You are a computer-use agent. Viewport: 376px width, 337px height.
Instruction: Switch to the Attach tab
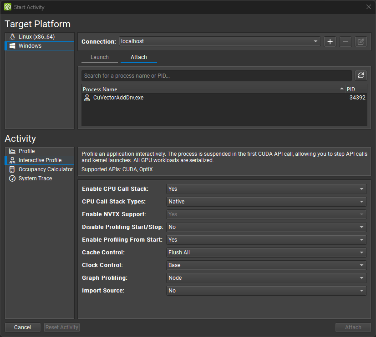pyautogui.click(x=139, y=57)
